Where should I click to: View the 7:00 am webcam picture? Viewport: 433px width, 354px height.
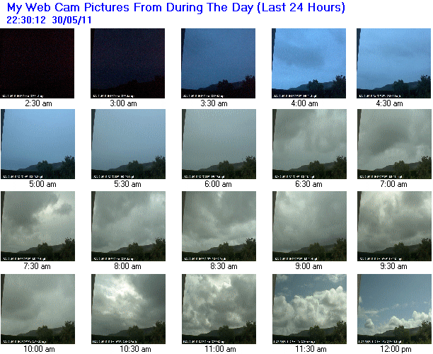[394, 144]
